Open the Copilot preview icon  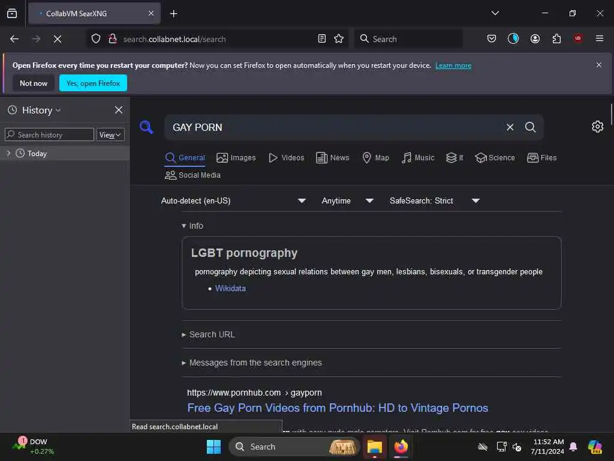click(595, 447)
